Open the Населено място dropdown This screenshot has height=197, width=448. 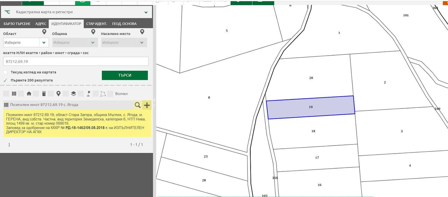coord(124,42)
